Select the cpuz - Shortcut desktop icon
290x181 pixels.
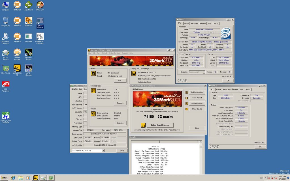6,55
